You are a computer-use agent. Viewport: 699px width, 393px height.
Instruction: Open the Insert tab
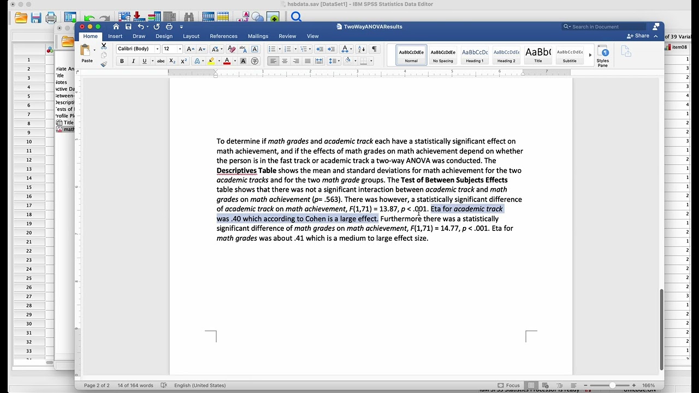(x=115, y=37)
